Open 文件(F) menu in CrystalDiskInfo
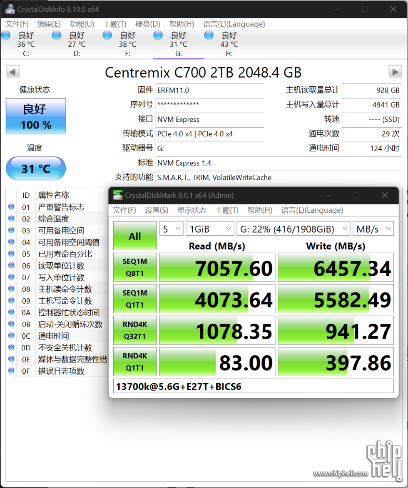 pos(17,24)
